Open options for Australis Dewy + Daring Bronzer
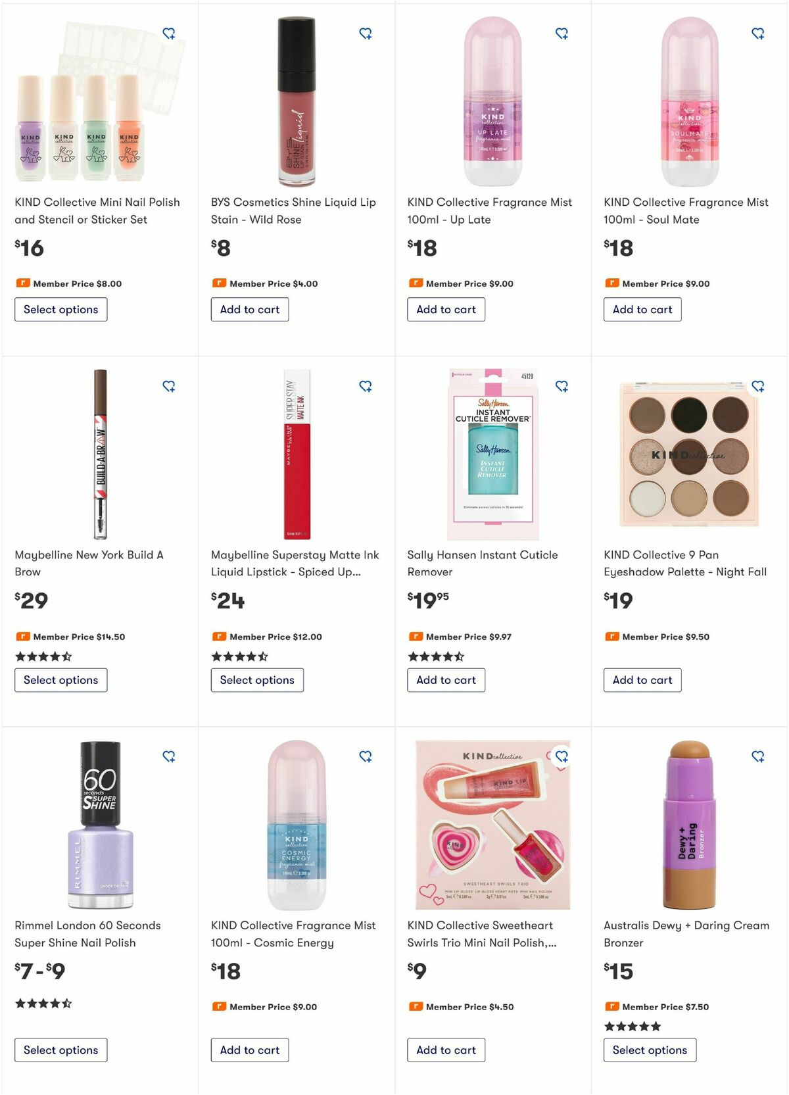This screenshot has height=1095, width=789. click(x=650, y=1050)
